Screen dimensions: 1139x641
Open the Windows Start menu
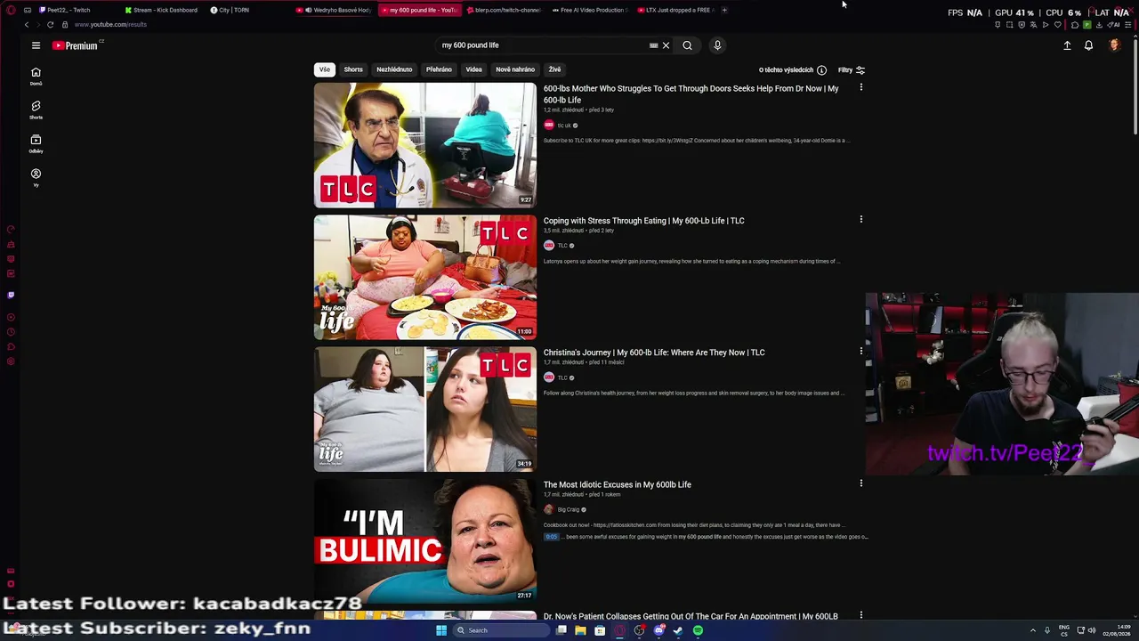click(440, 630)
